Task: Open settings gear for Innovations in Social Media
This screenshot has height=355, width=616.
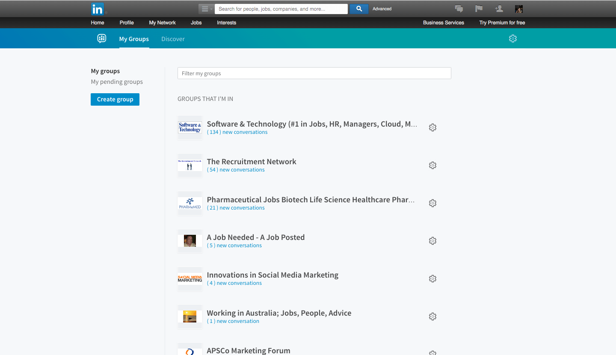Action: tap(432, 278)
